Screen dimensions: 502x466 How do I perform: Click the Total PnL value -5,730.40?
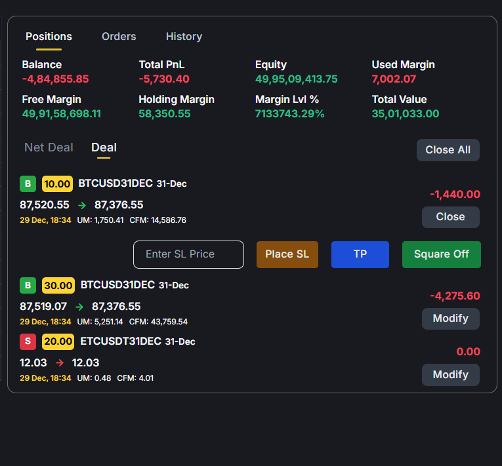164,79
